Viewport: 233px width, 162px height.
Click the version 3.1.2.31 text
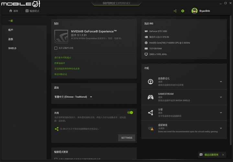(x=79, y=35)
